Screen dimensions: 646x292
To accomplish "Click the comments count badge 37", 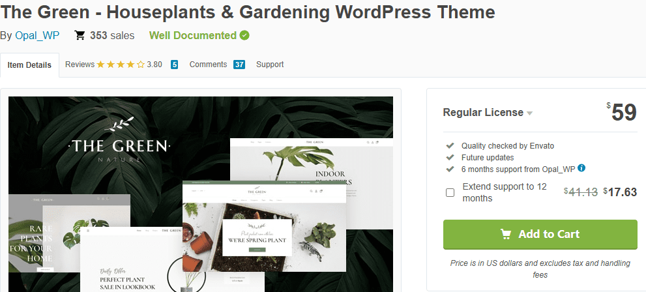I will point(239,65).
